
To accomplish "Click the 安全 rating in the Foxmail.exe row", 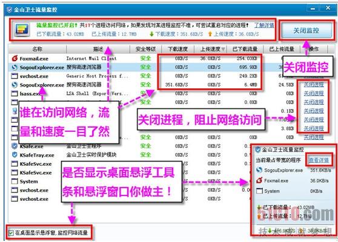I will 145,58.
